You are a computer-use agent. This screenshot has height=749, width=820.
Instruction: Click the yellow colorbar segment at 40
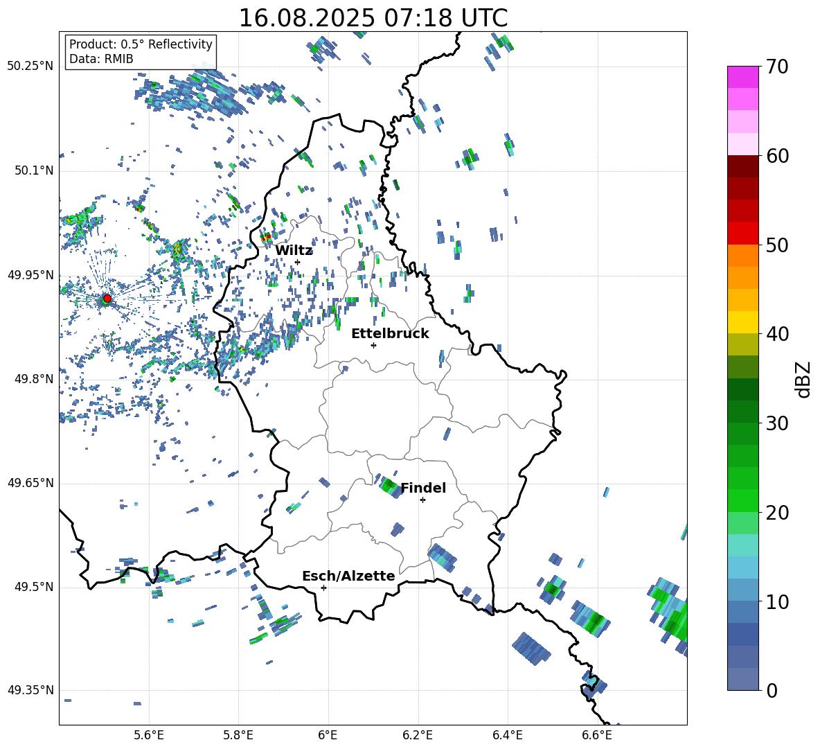742,322
